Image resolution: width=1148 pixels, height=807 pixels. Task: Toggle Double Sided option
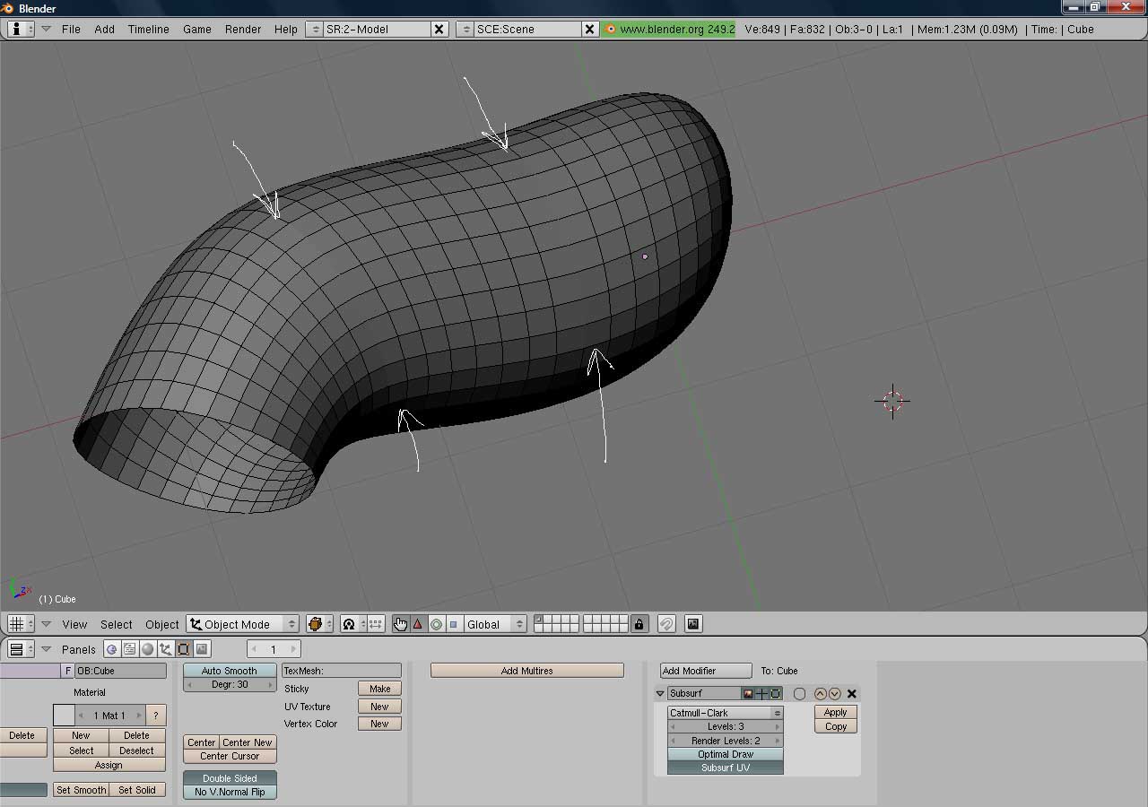230,778
